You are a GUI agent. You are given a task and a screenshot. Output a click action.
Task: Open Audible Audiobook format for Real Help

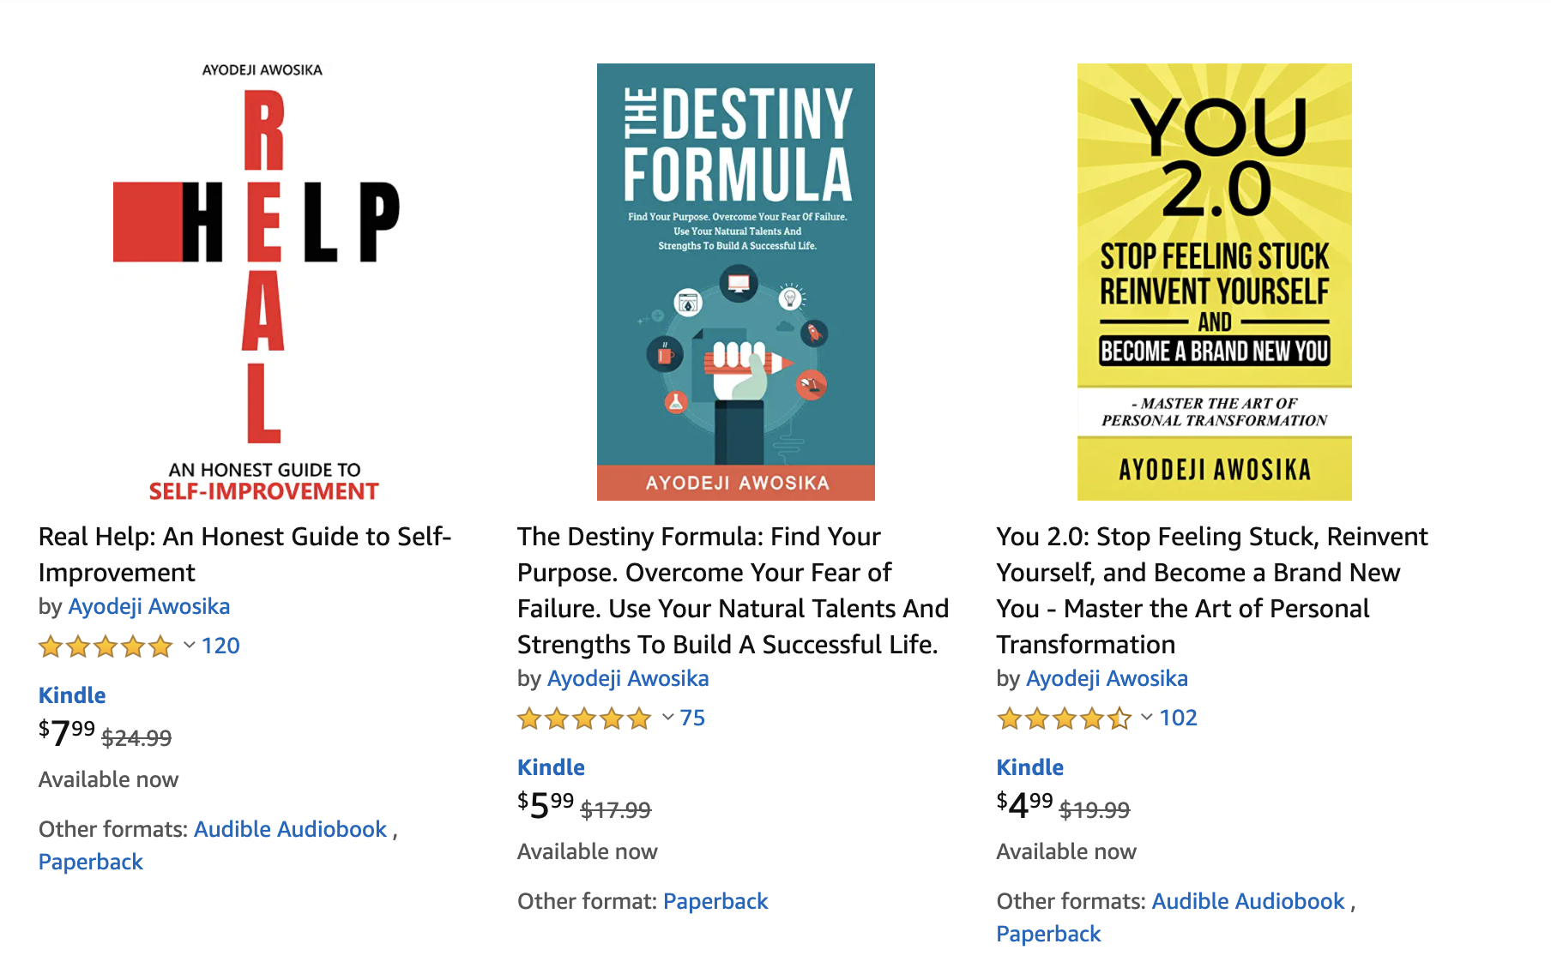pyautogui.click(x=291, y=829)
